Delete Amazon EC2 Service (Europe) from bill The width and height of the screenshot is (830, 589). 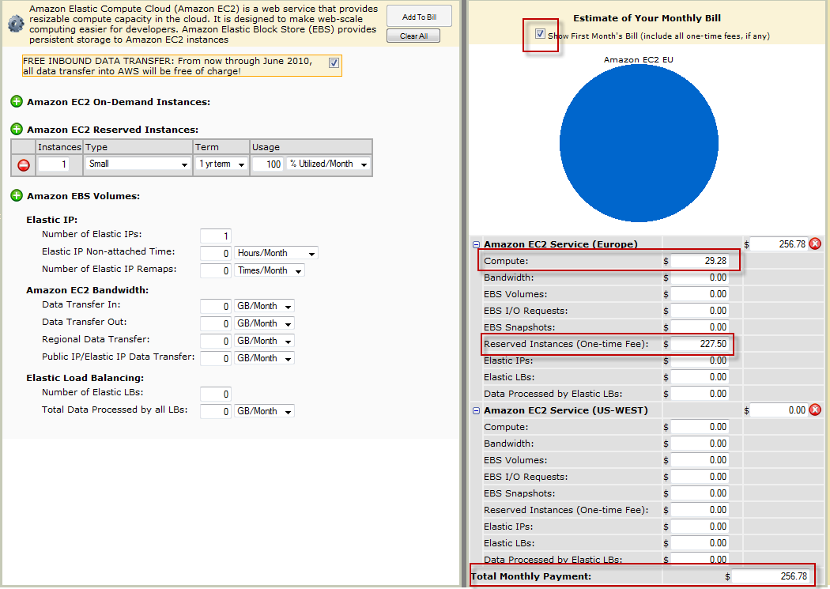pyautogui.click(x=816, y=244)
